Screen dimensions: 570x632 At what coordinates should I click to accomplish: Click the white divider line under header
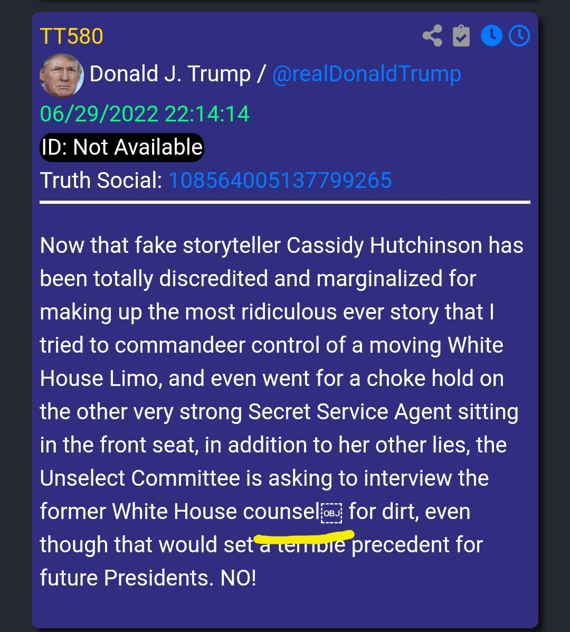coord(285,202)
